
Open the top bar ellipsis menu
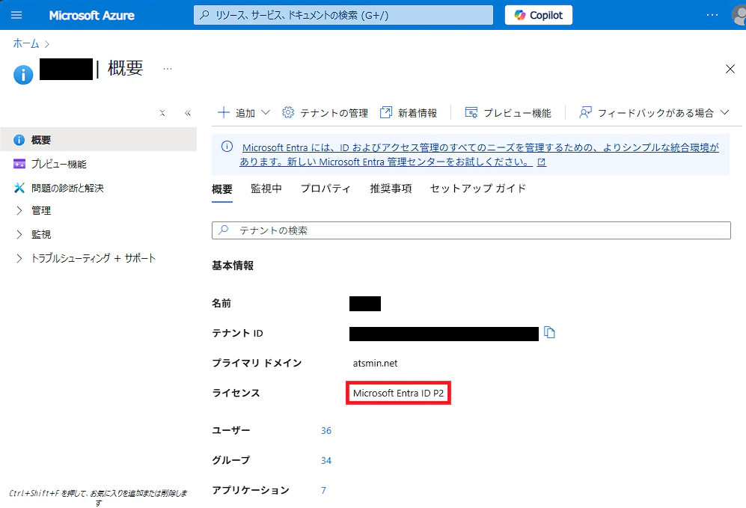[712, 15]
